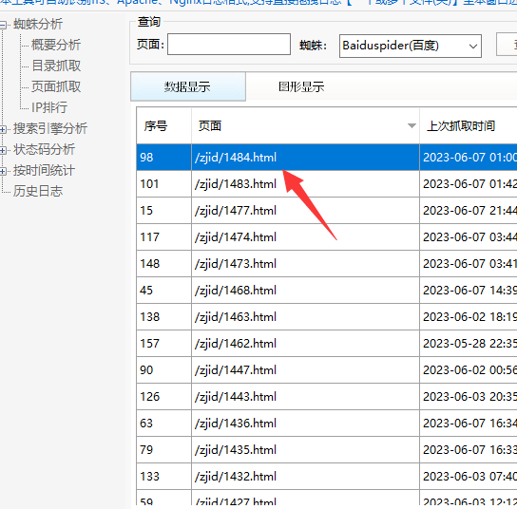Open 历史日志 in the sidebar
Viewport: 517px width, 509px height.
[38, 191]
